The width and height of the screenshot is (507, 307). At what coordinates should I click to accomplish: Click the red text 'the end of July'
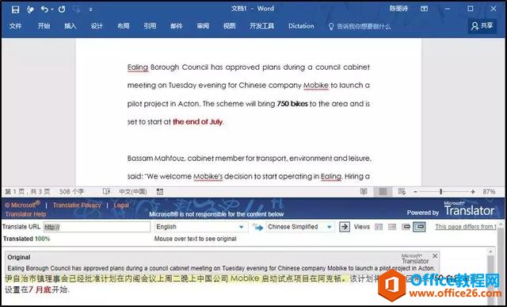click(x=197, y=122)
